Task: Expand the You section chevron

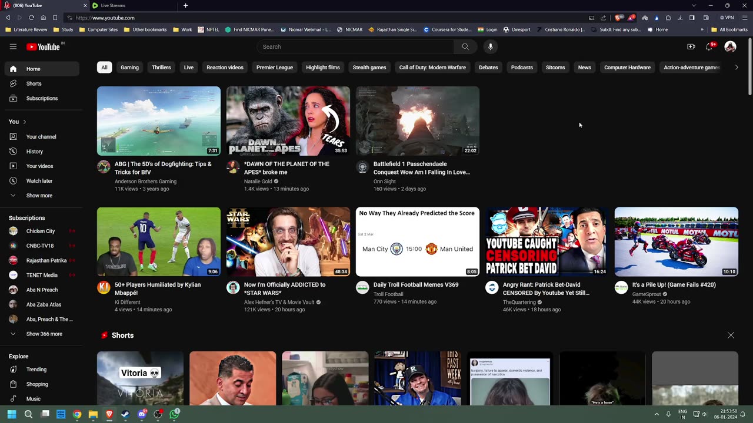Action: click(x=25, y=122)
